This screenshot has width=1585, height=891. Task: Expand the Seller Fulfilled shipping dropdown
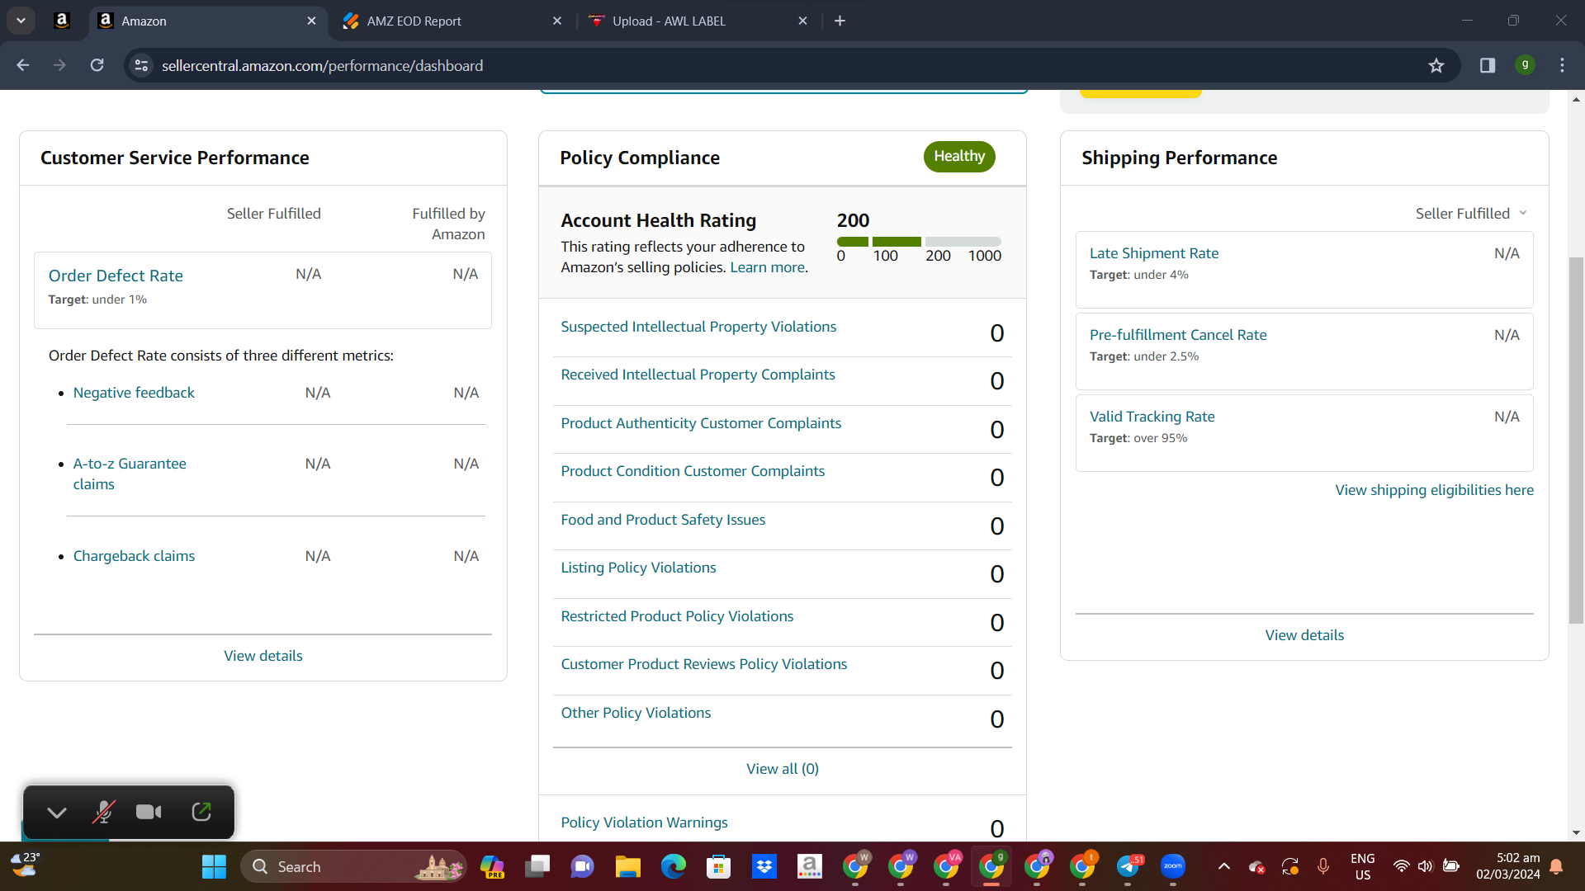tap(1471, 214)
